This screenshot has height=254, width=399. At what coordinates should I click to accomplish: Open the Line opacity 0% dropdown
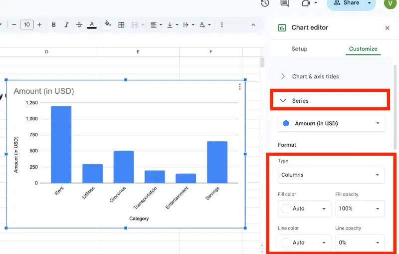tap(360, 243)
